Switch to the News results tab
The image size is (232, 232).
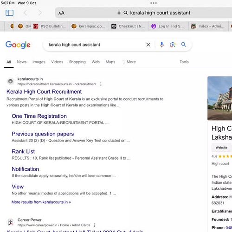[x=22, y=62]
